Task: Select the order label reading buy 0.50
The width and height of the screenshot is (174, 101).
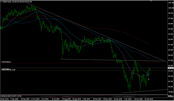Action: 8,70
